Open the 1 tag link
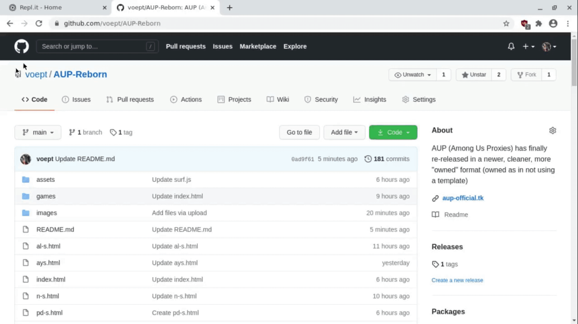 coord(121,132)
